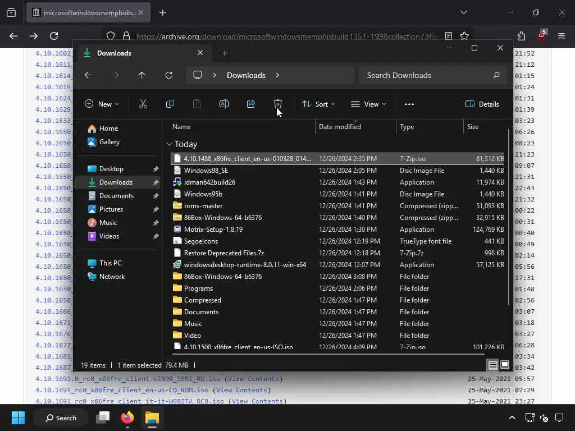575x431 pixels.
Task: Add a new Explorer tab
Action: 225,53
